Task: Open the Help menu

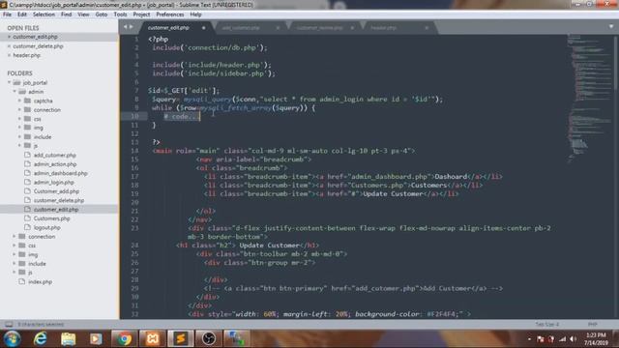Action: (195, 14)
